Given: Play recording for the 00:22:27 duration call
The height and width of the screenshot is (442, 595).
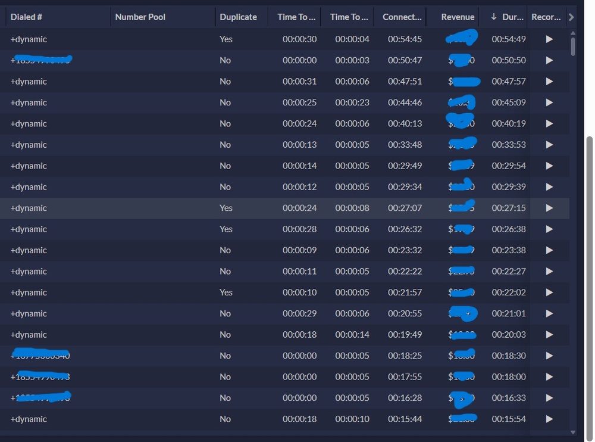Looking at the screenshot, I should pyautogui.click(x=549, y=272).
